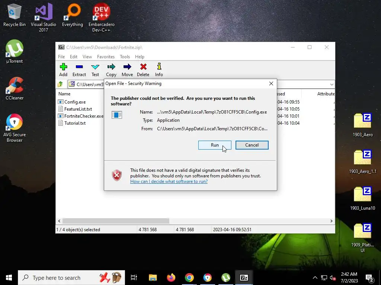Select the Embarcadero Dev-C++ desktop shortcut

pyautogui.click(x=101, y=17)
